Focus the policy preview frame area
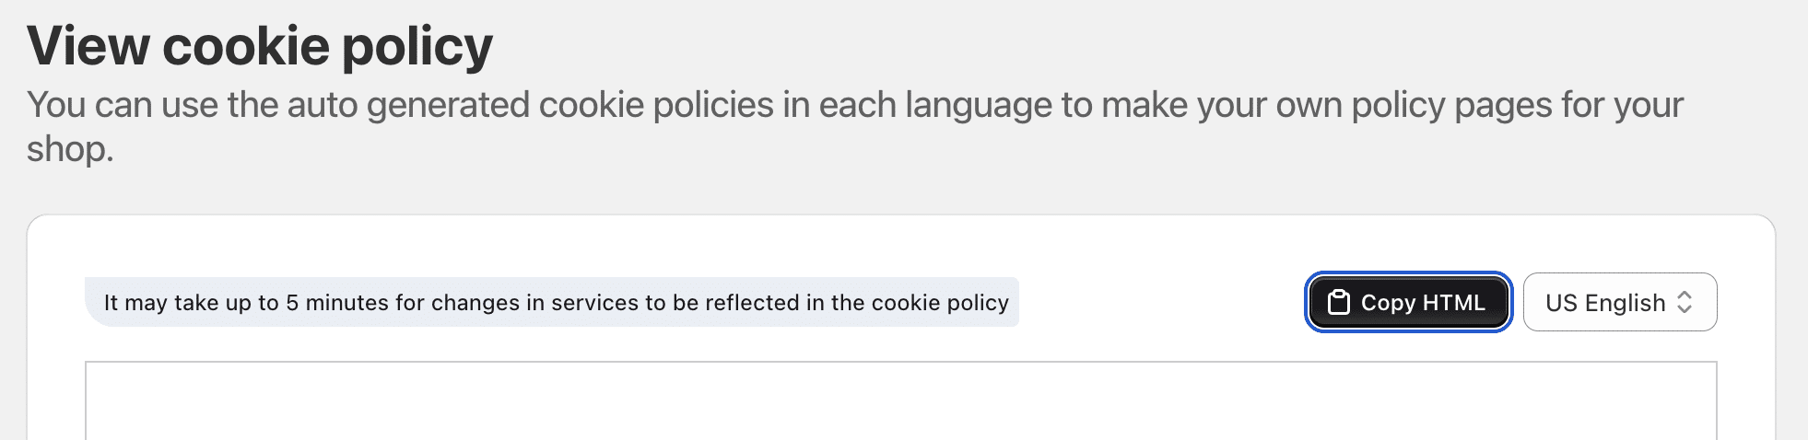1808x440 pixels. click(x=901, y=401)
